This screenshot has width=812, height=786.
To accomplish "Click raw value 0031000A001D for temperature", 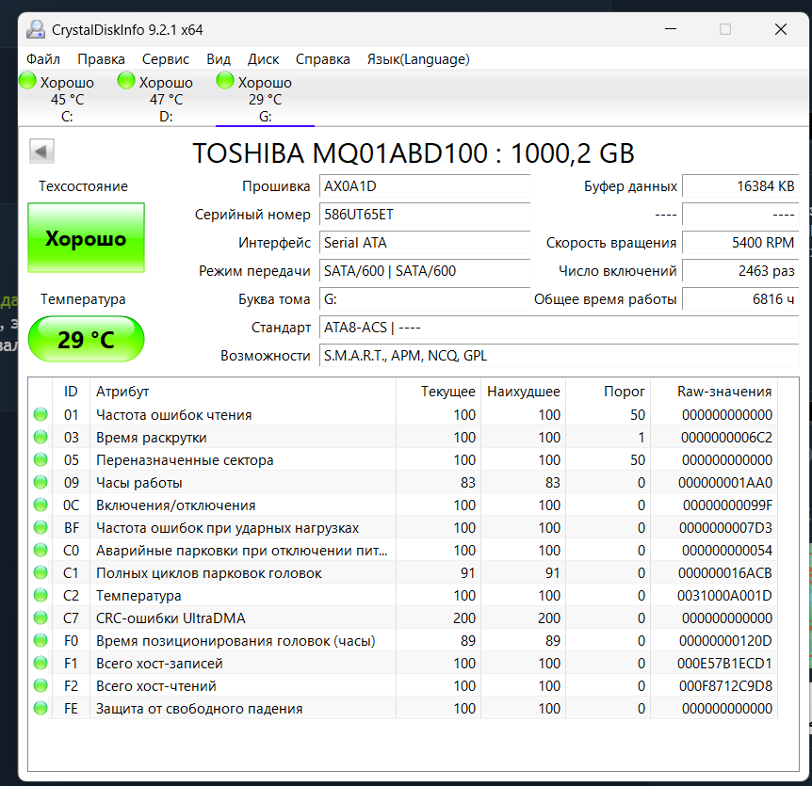I will click(724, 595).
